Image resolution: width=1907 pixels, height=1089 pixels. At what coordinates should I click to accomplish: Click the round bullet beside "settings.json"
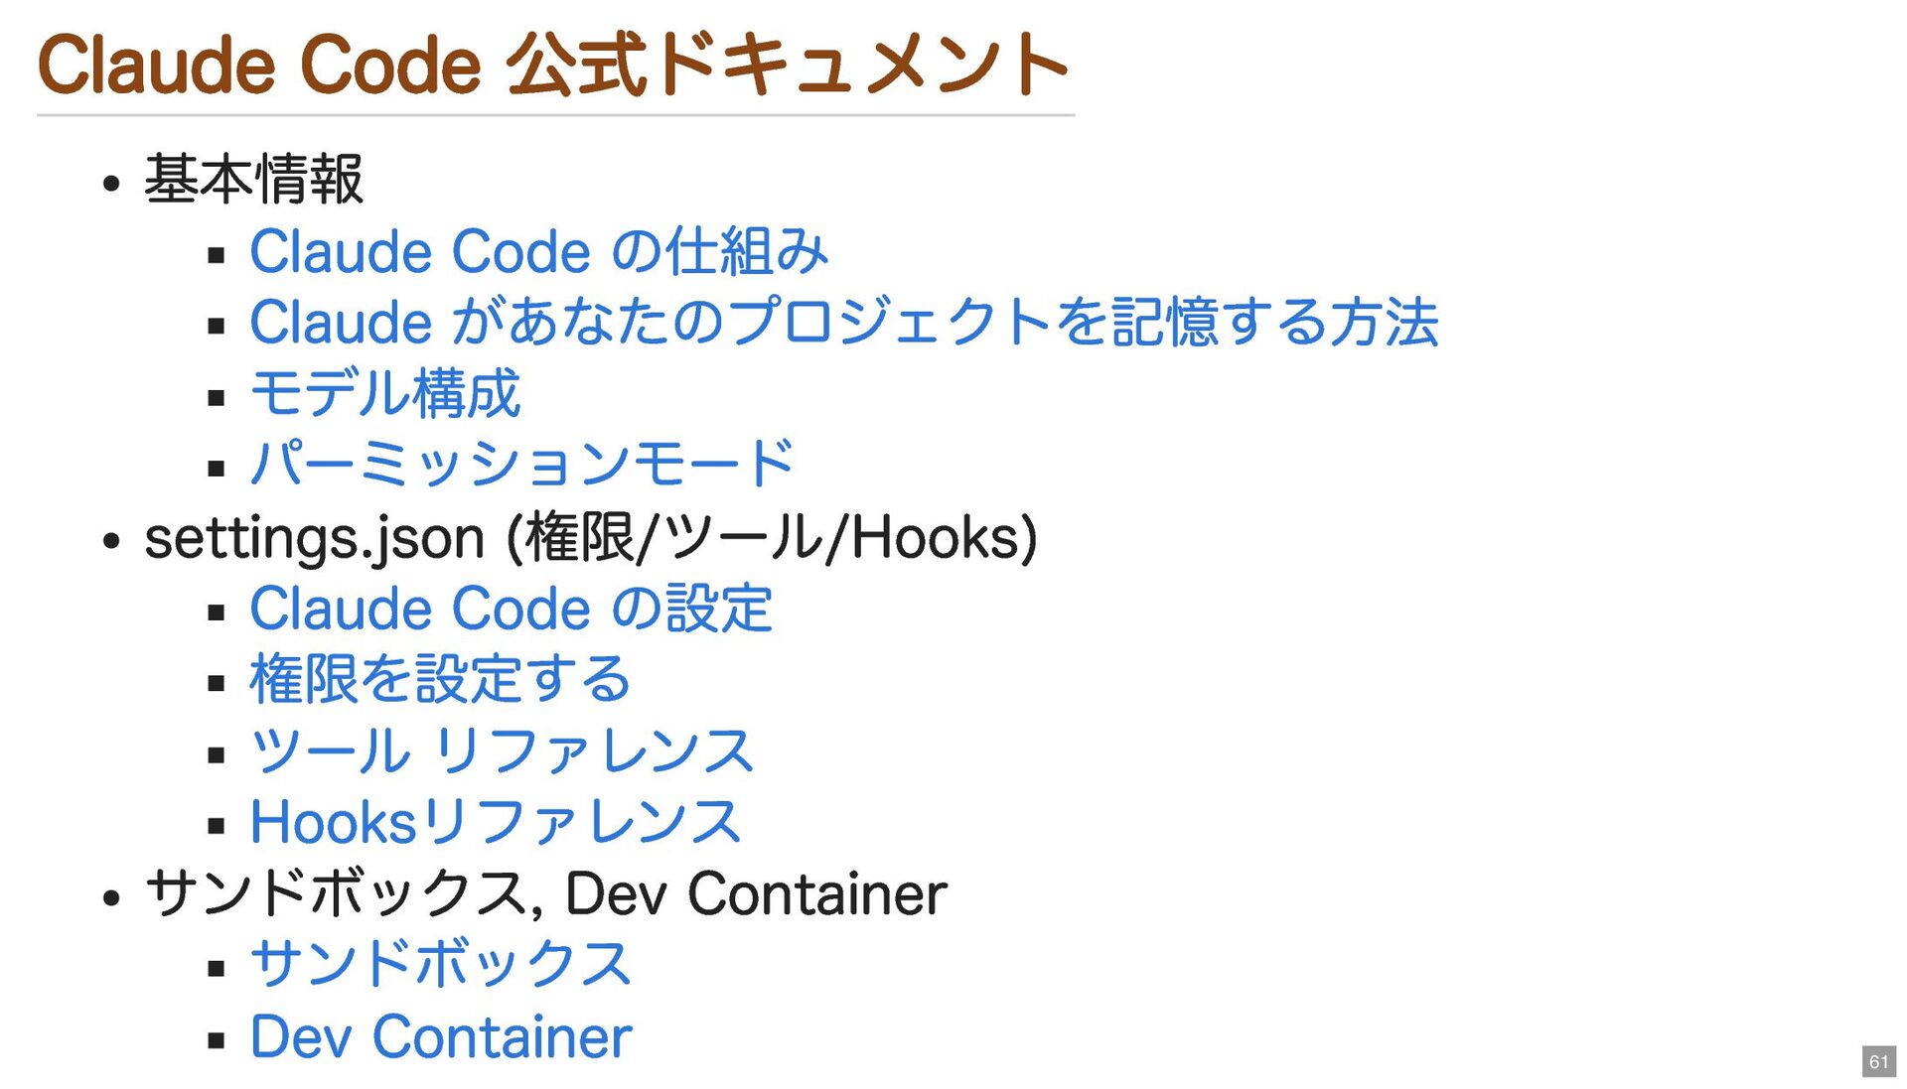pyautogui.click(x=111, y=541)
